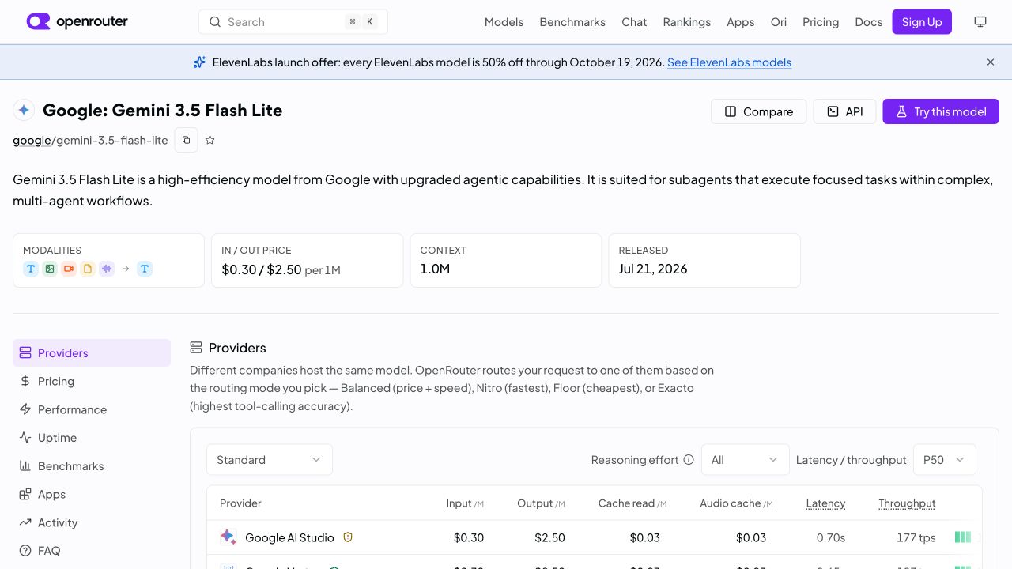Dismiss the ElevenLabs launch offer banner
This screenshot has height=569, width=1012.
pos(991,62)
